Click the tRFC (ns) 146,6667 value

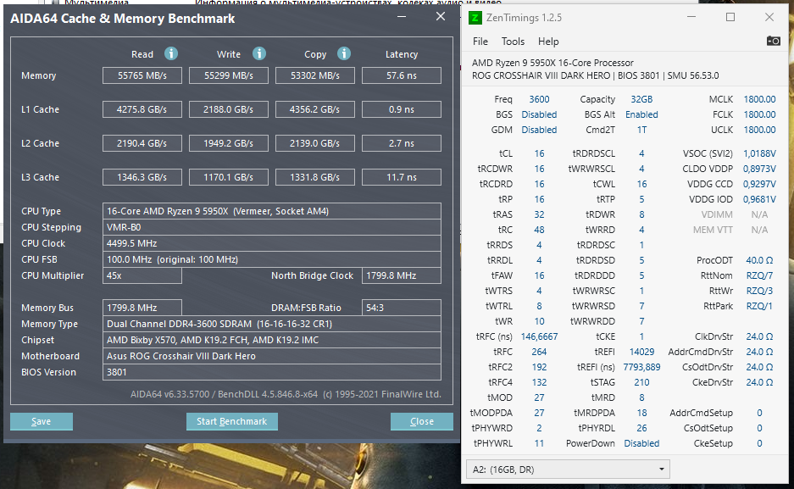coord(539,336)
